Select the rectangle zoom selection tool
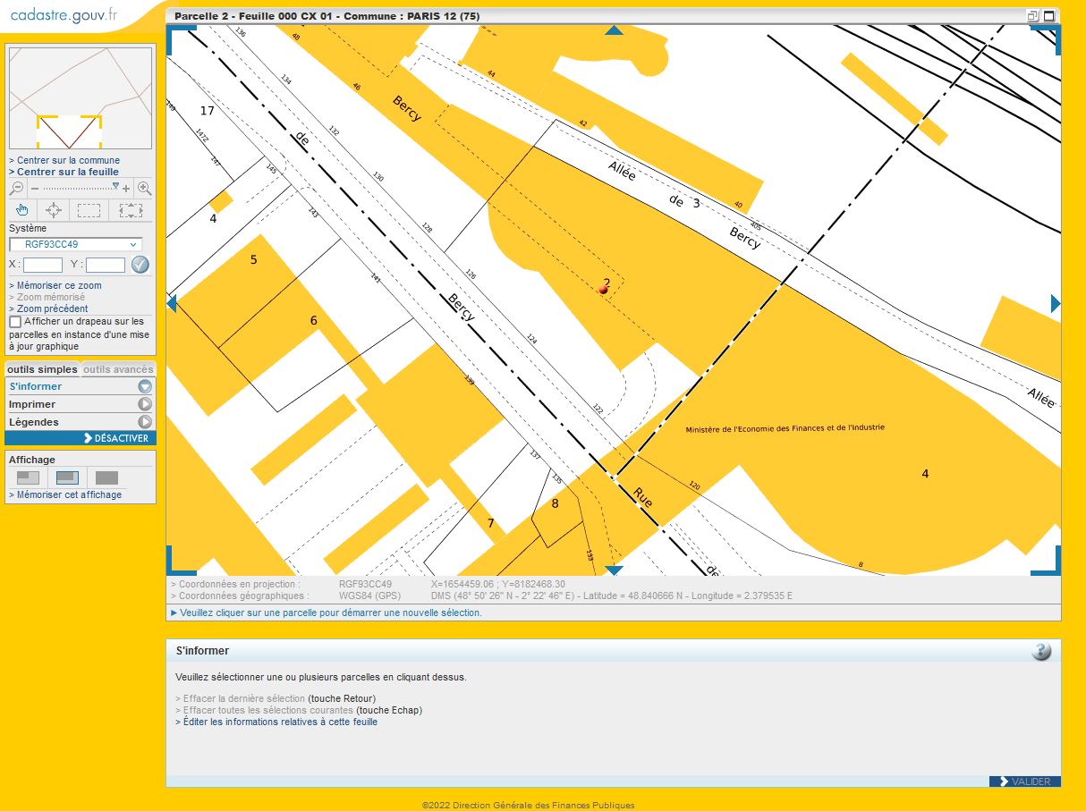The height and width of the screenshot is (811, 1086). pos(90,210)
